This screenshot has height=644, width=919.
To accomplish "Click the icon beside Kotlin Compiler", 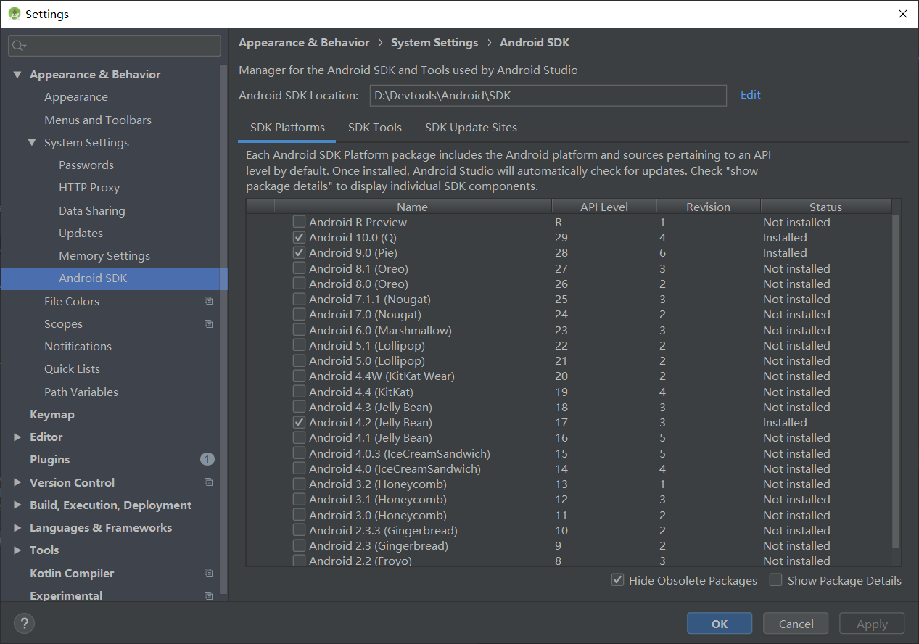I will (208, 572).
